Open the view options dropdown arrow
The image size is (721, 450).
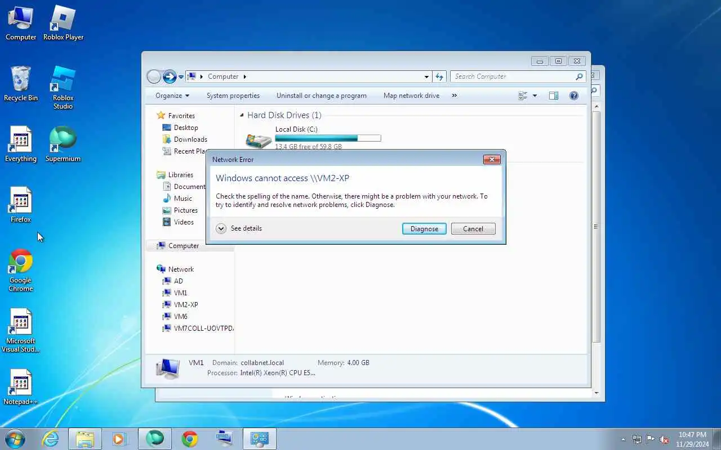(x=535, y=96)
